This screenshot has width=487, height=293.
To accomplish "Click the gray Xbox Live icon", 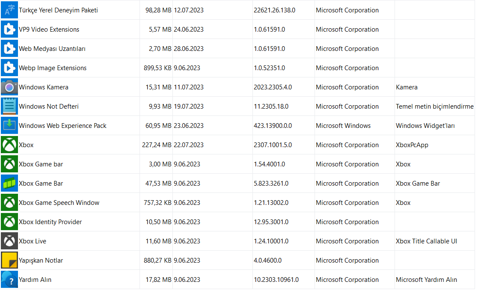I will click(9, 241).
